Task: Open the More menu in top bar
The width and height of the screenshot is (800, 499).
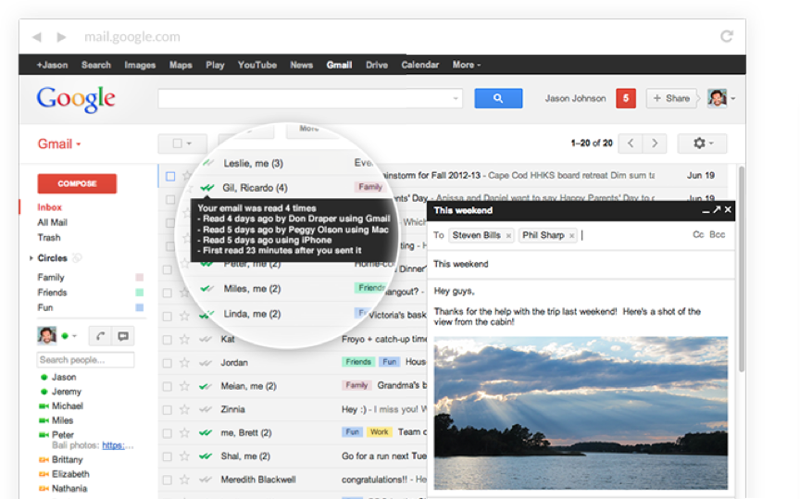Action: click(466, 65)
